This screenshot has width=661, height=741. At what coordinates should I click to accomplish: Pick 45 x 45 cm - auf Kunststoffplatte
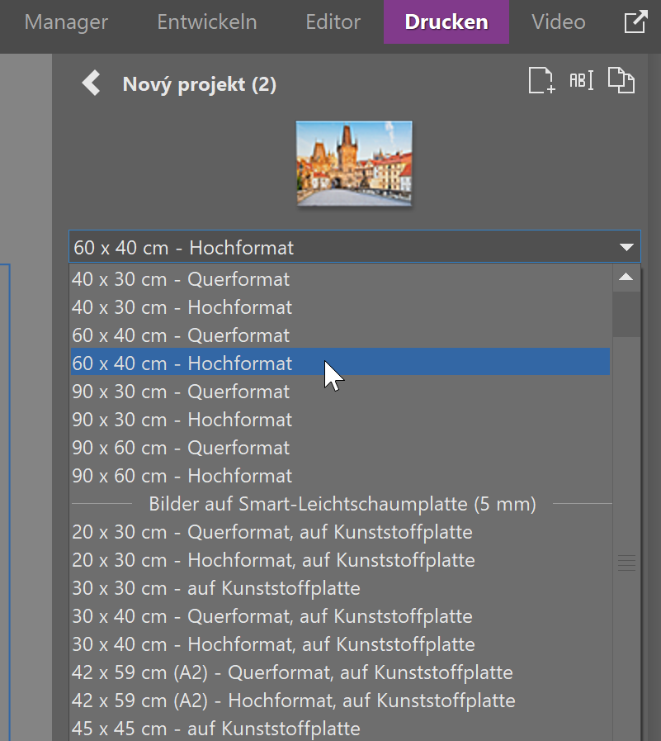click(x=216, y=729)
